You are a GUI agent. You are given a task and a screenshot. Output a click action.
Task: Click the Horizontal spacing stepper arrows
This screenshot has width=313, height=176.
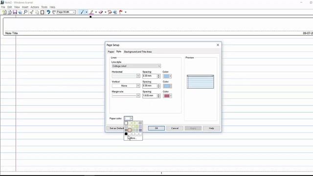[158, 76]
